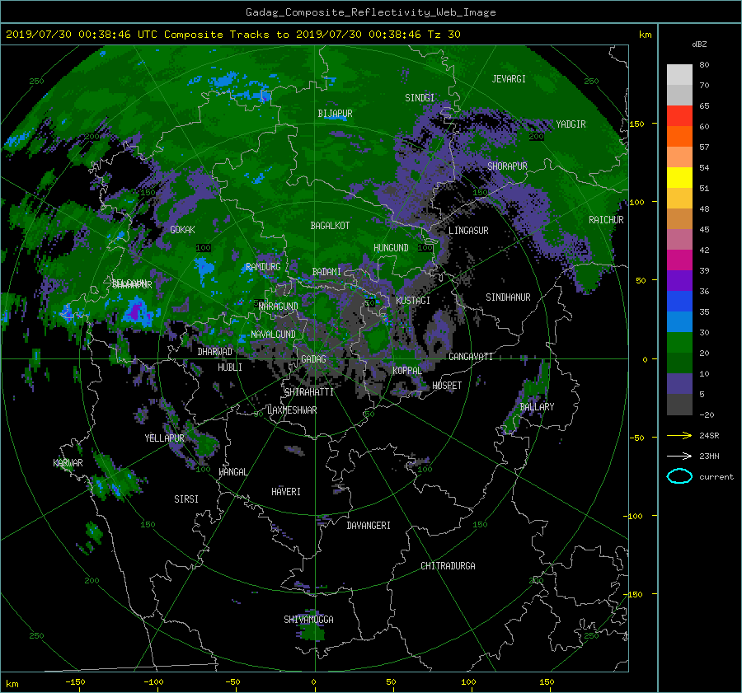Click the DHARWAD city label
The width and height of the screenshot is (742, 693).
tap(214, 352)
